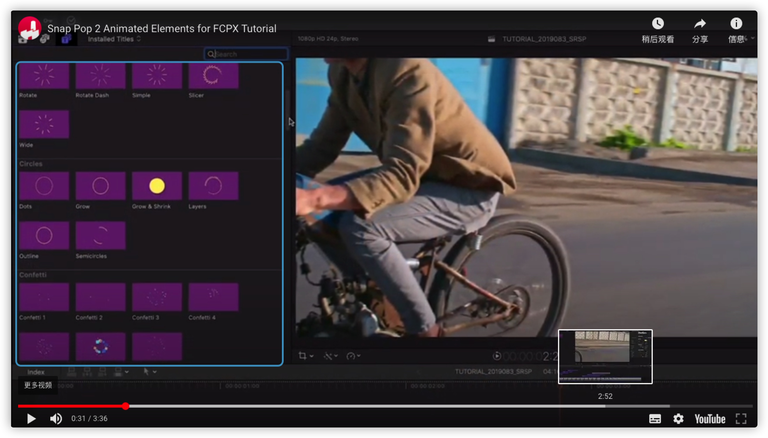Screen dimensions: 768x438
Task: Mute the video volume speaker icon
Action: click(x=56, y=418)
